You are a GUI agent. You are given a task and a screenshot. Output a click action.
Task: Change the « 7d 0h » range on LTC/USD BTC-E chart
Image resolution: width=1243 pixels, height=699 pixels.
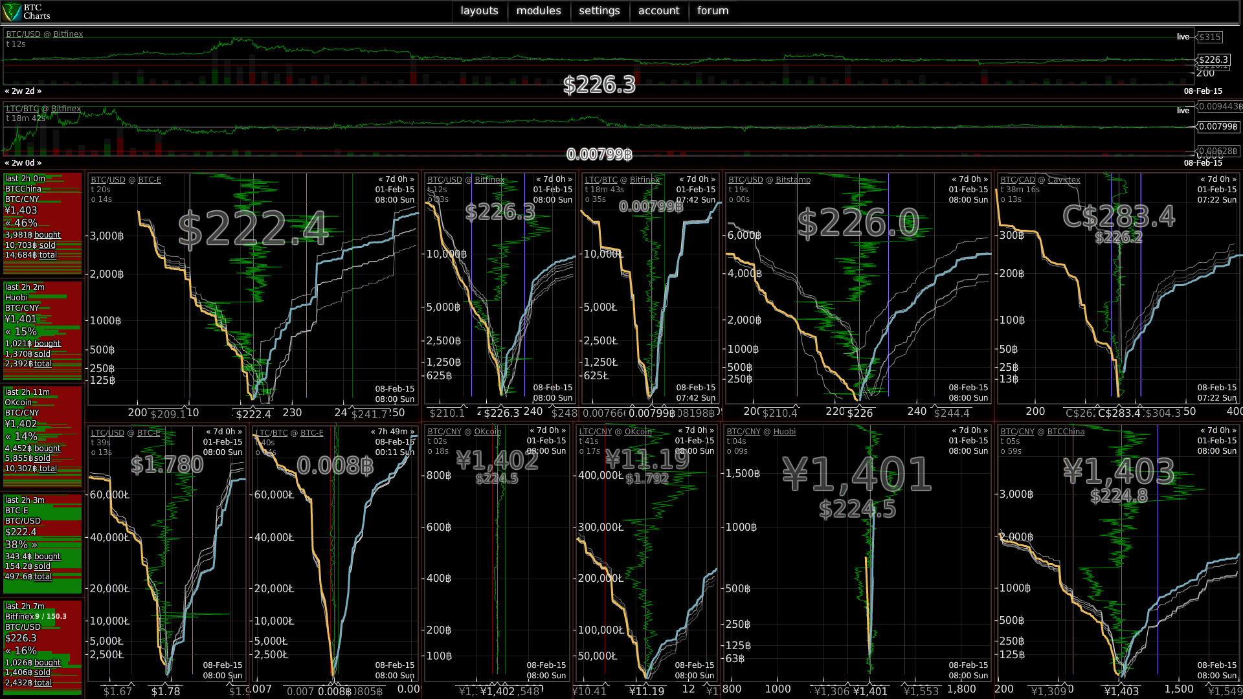224,432
